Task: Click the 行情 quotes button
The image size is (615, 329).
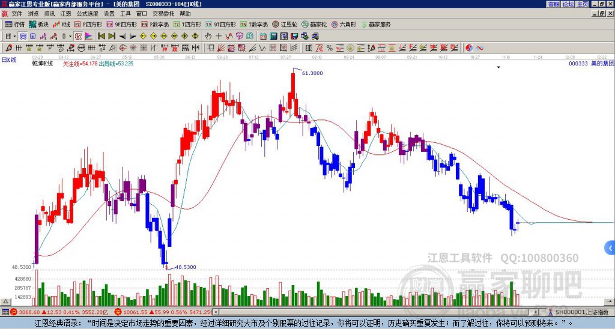Action: 15,24
